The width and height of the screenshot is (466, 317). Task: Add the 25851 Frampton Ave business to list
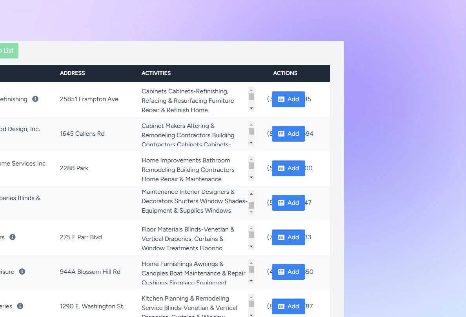click(x=288, y=99)
